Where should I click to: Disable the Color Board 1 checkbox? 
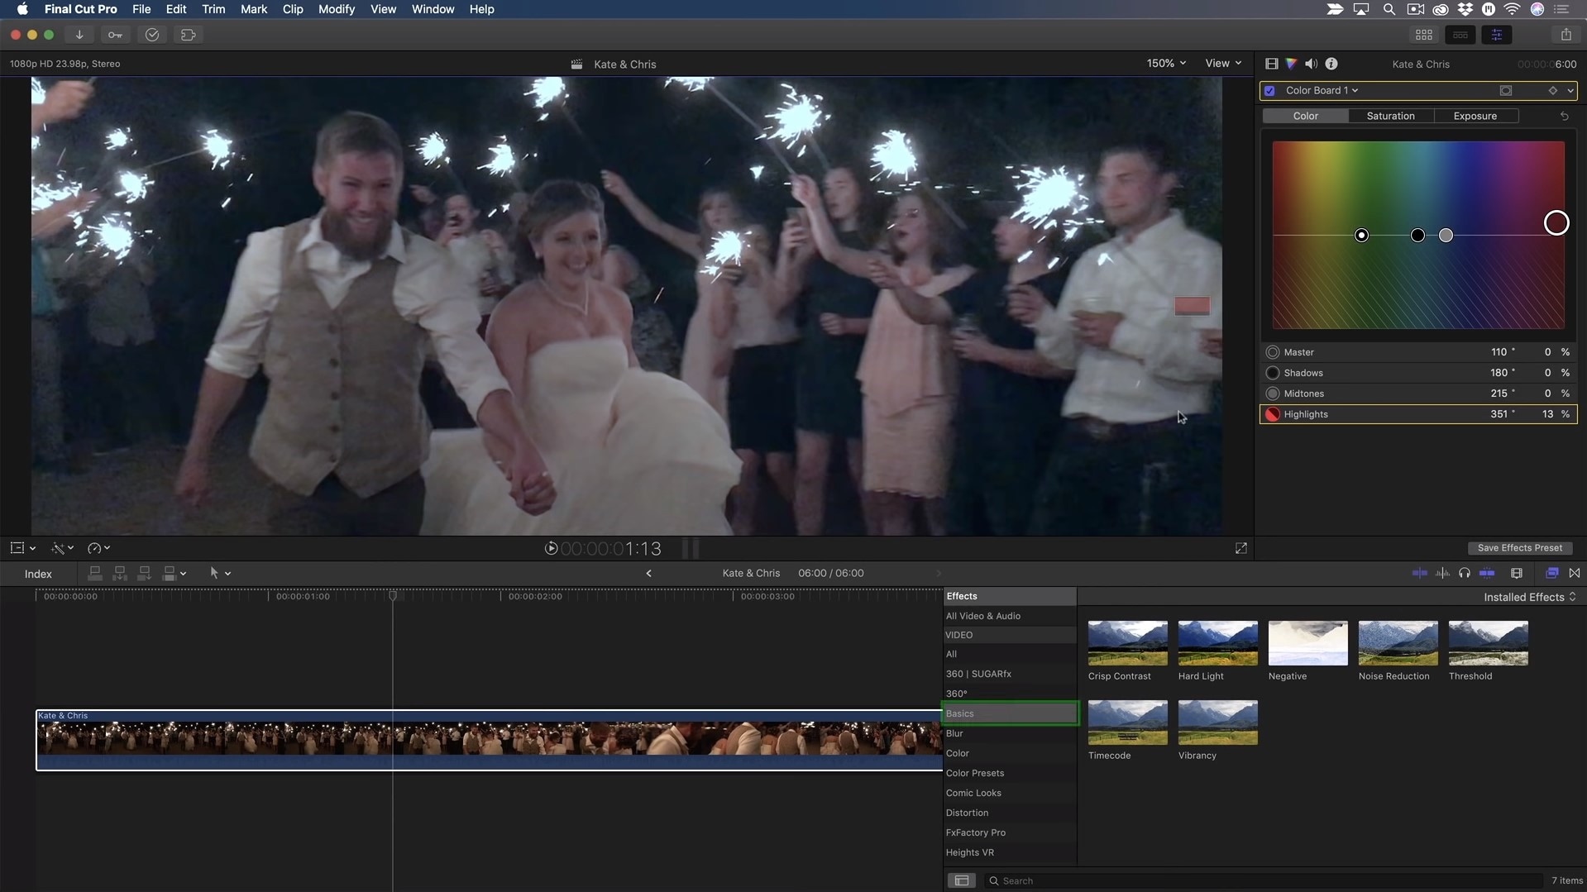coord(1269,91)
